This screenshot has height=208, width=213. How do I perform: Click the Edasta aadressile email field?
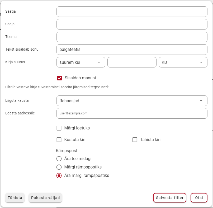[132, 113]
